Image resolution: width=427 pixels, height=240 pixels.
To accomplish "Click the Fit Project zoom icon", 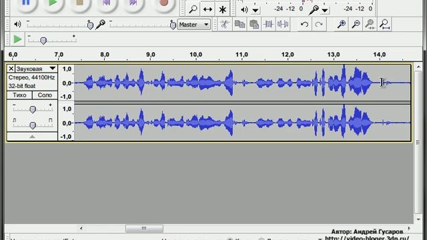I will [384, 24].
